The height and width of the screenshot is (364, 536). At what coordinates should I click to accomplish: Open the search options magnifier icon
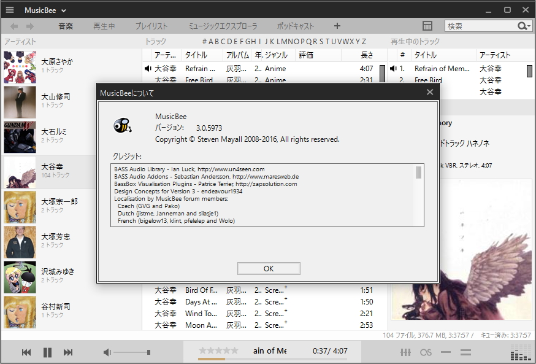click(x=522, y=27)
